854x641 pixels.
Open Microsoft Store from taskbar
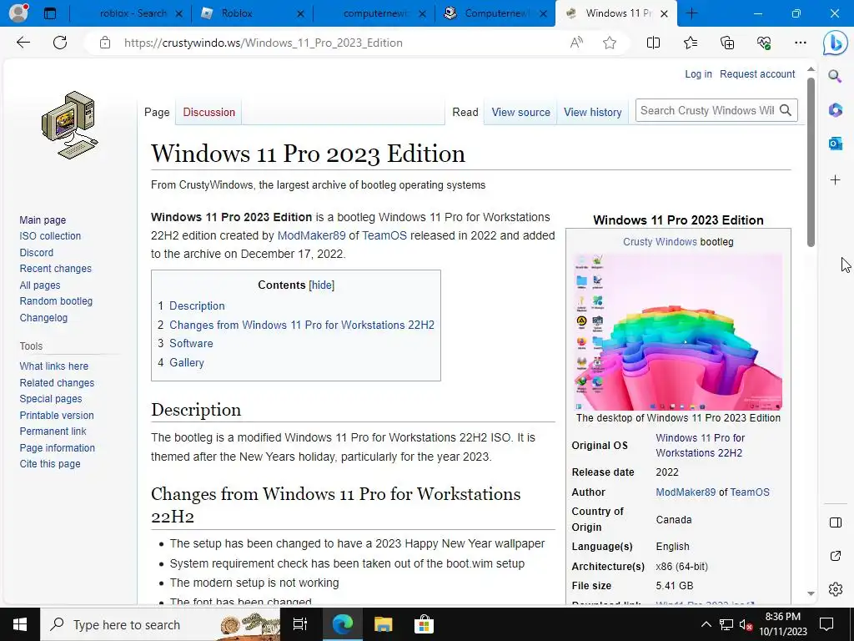point(423,624)
